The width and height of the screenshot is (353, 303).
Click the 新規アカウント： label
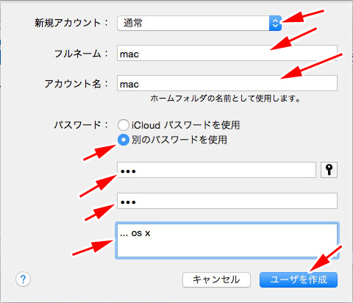point(71,23)
